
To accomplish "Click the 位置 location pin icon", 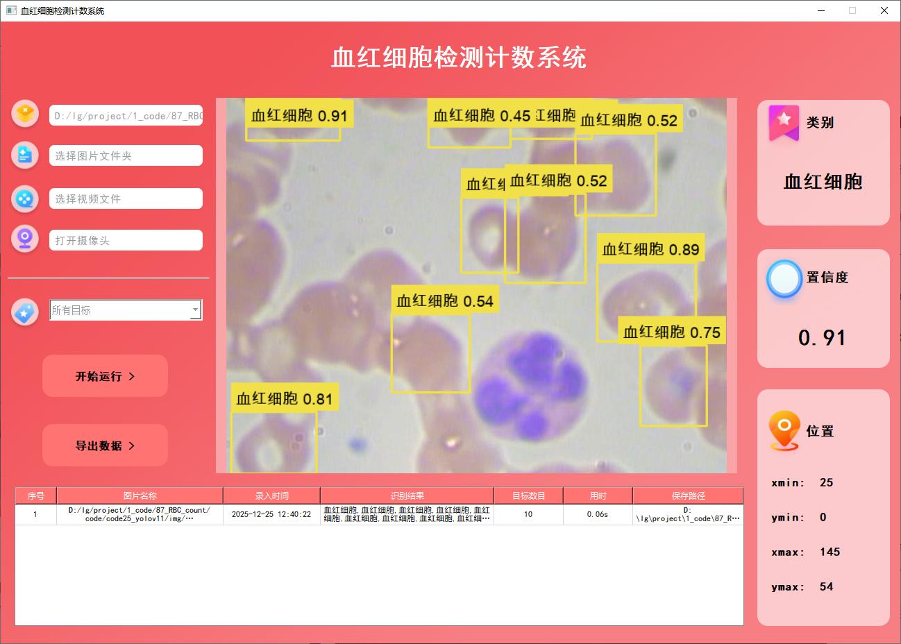I will click(x=784, y=430).
